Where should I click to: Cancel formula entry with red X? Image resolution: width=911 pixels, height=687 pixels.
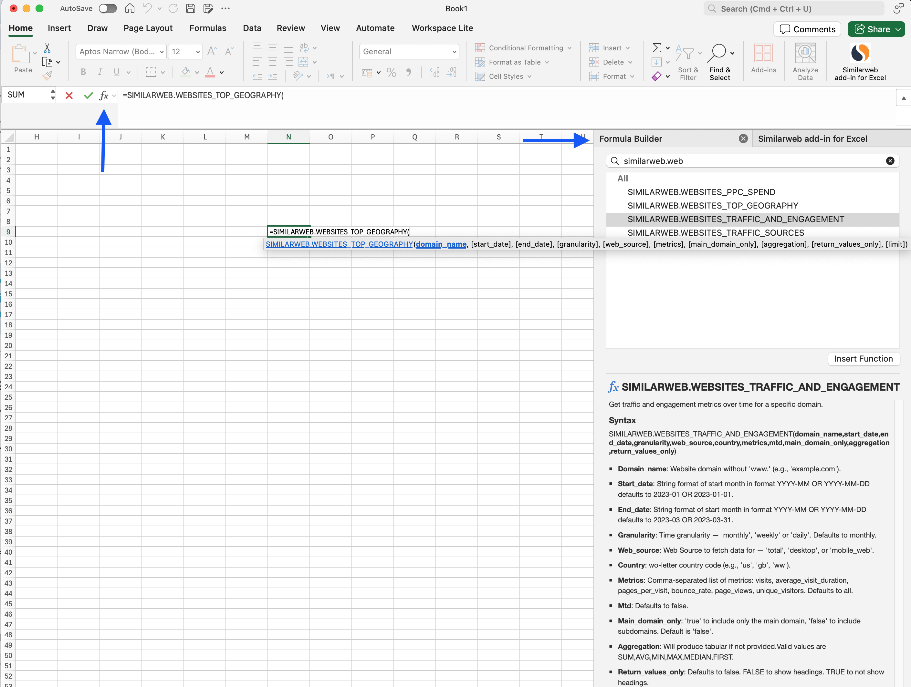pyautogui.click(x=69, y=96)
